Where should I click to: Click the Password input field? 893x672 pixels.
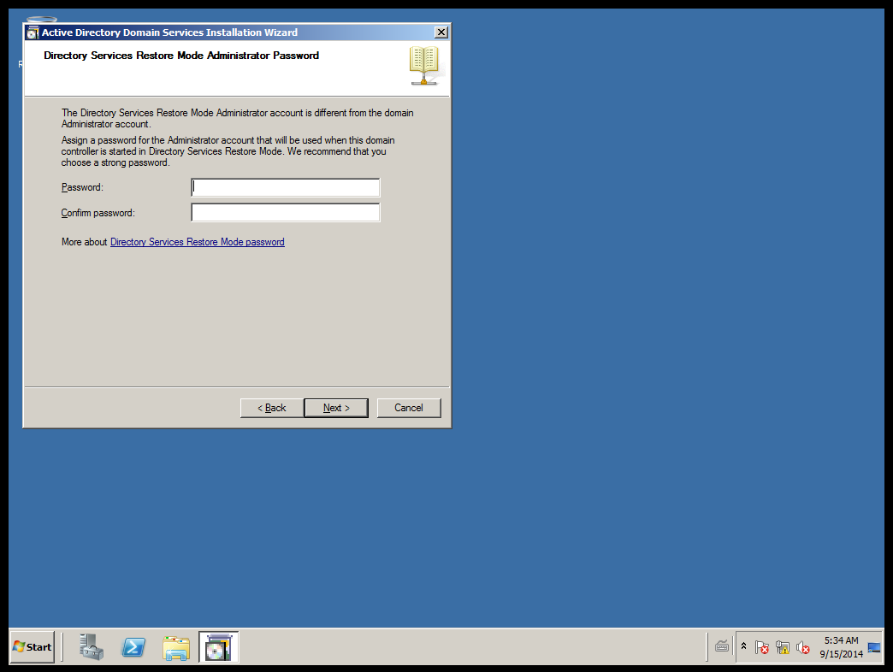pos(286,187)
